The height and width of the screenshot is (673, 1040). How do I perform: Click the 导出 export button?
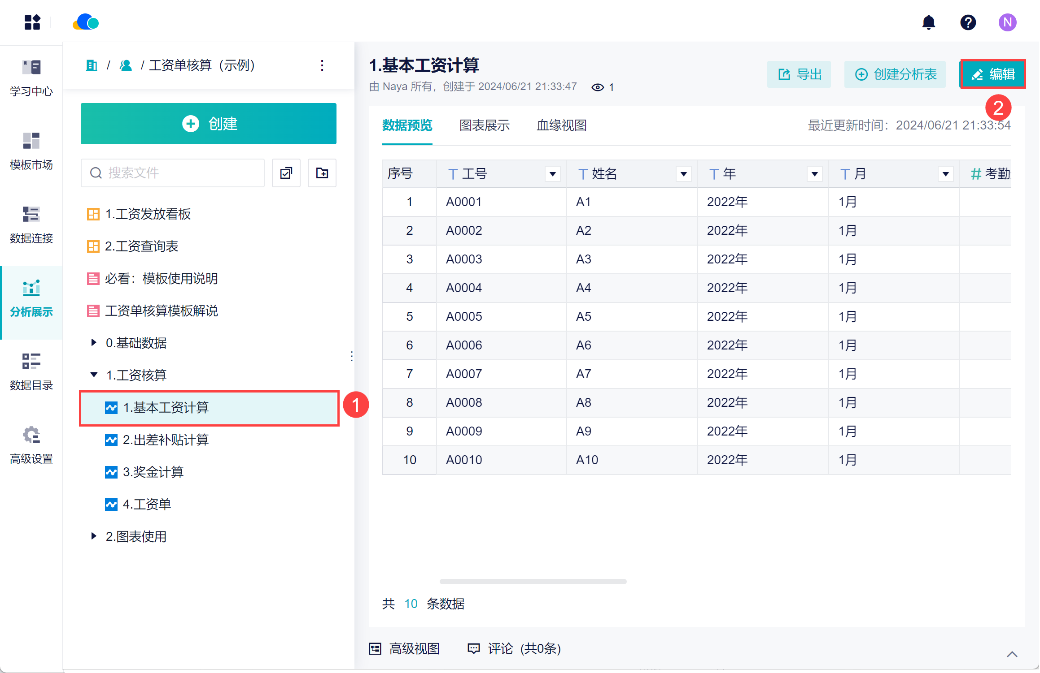pyautogui.click(x=799, y=74)
